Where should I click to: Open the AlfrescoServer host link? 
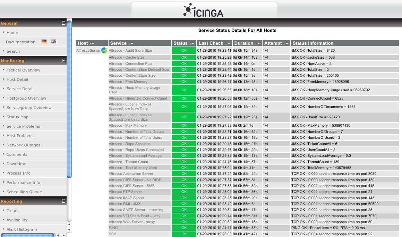pos(88,51)
